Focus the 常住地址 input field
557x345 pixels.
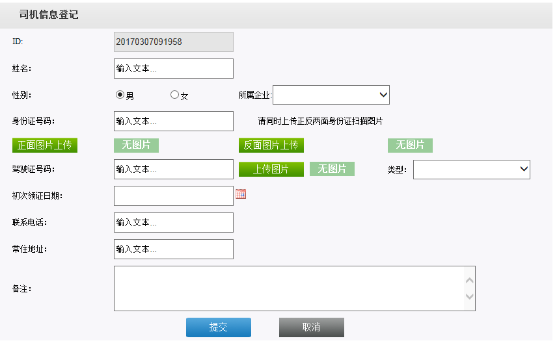coord(174,249)
